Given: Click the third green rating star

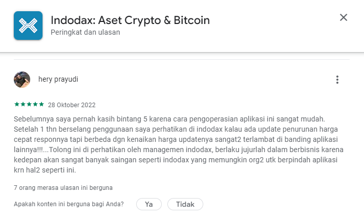Looking at the screenshot, I should (x=29, y=105).
